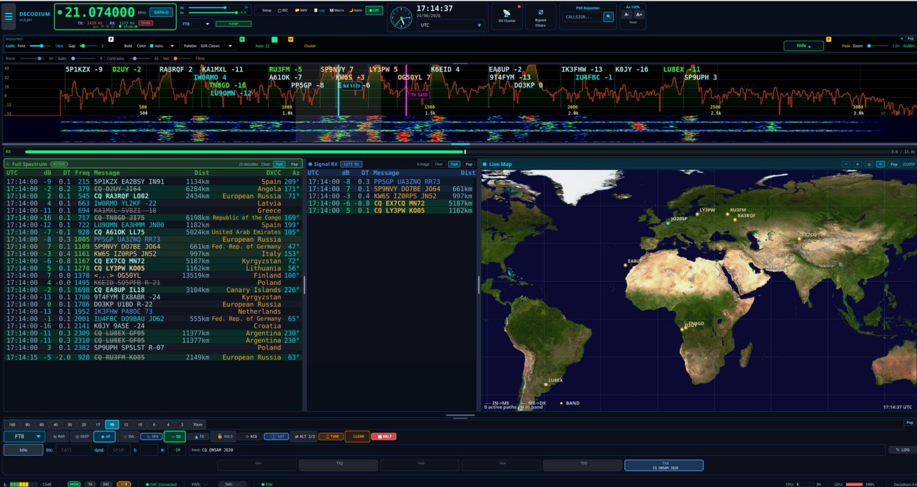Image resolution: width=917 pixels, height=487 pixels.
Task: Toggle the DEEP decode button
Action: pyautogui.click(x=81, y=436)
